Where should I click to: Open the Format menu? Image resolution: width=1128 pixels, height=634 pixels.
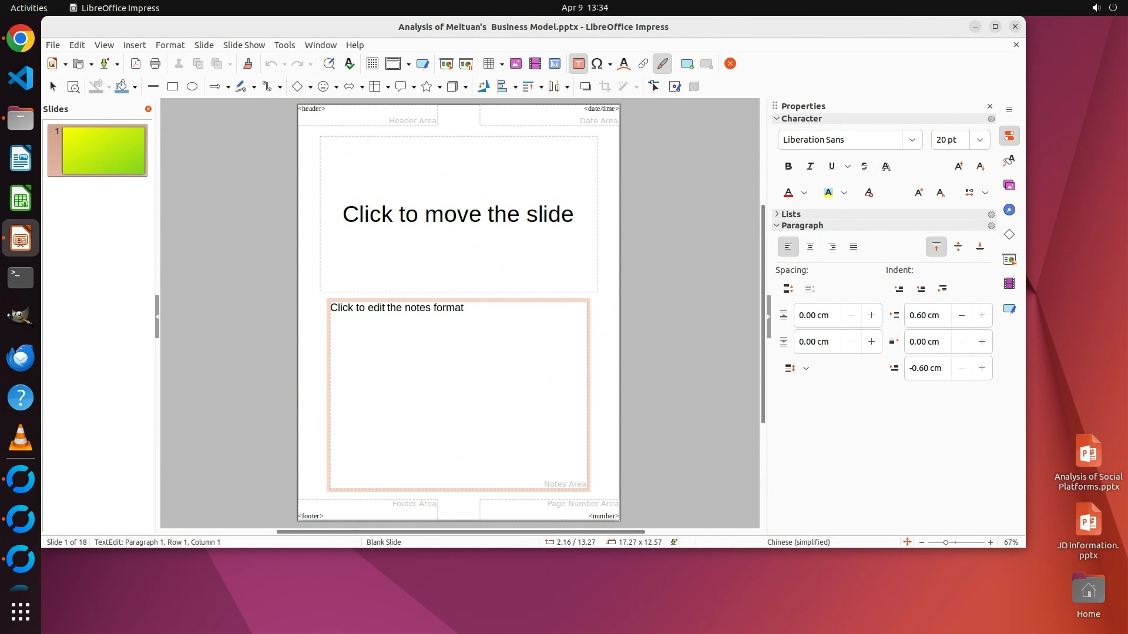[170, 45]
